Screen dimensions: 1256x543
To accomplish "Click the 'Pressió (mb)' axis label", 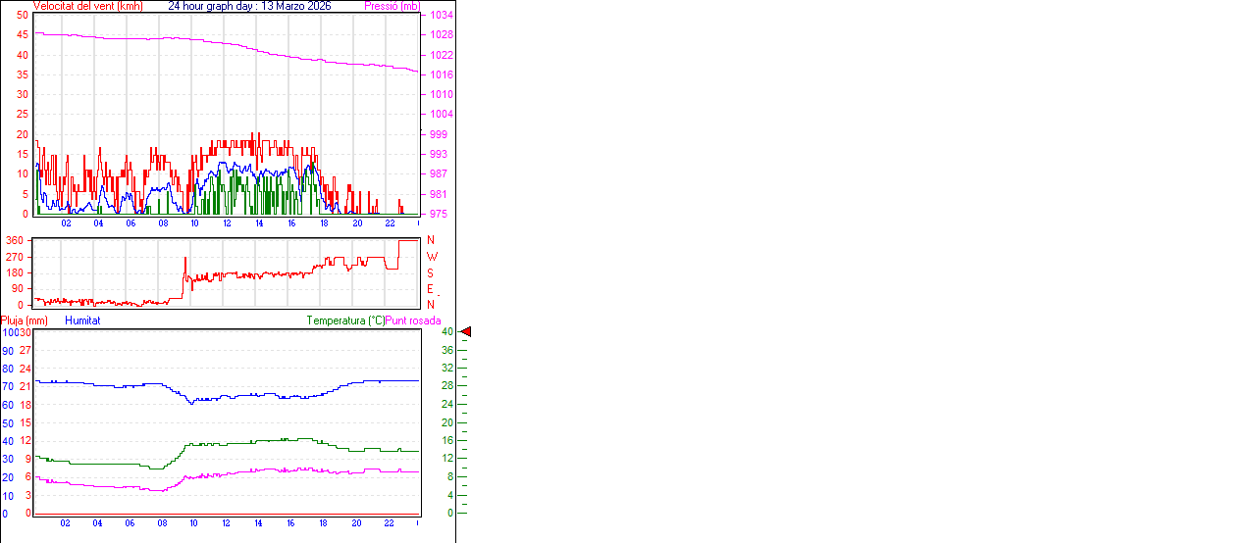I will [x=391, y=6].
